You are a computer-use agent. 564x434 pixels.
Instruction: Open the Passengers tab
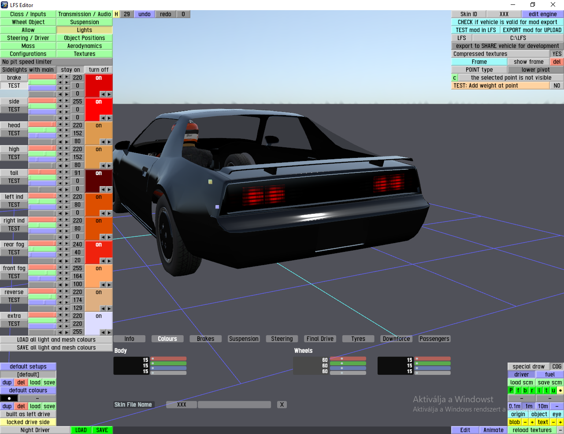pos(434,339)
